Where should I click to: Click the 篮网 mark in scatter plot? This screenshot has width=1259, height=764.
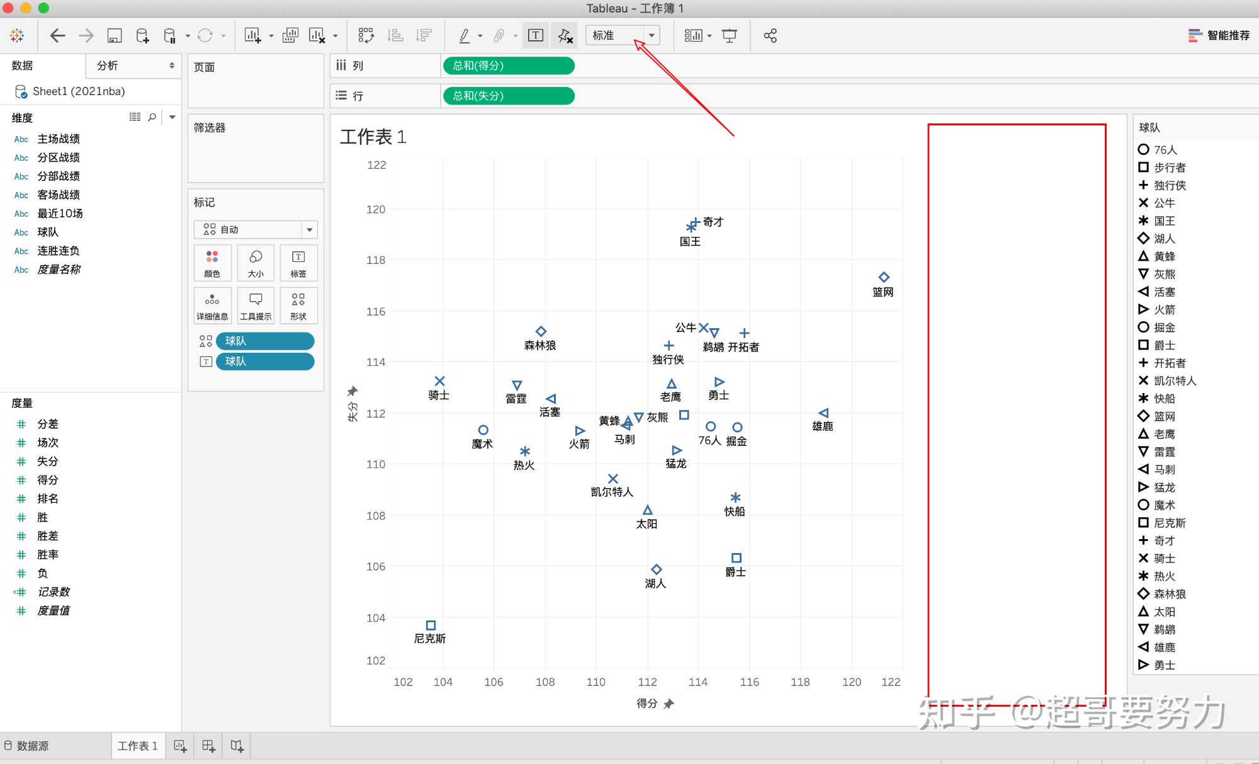click(x=884, y=277)
